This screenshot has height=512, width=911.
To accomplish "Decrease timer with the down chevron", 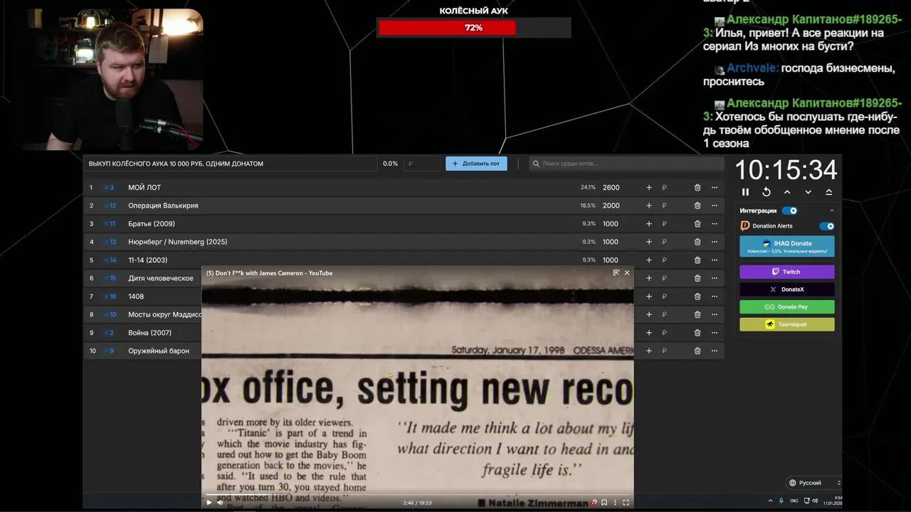I will pos(808,192).
